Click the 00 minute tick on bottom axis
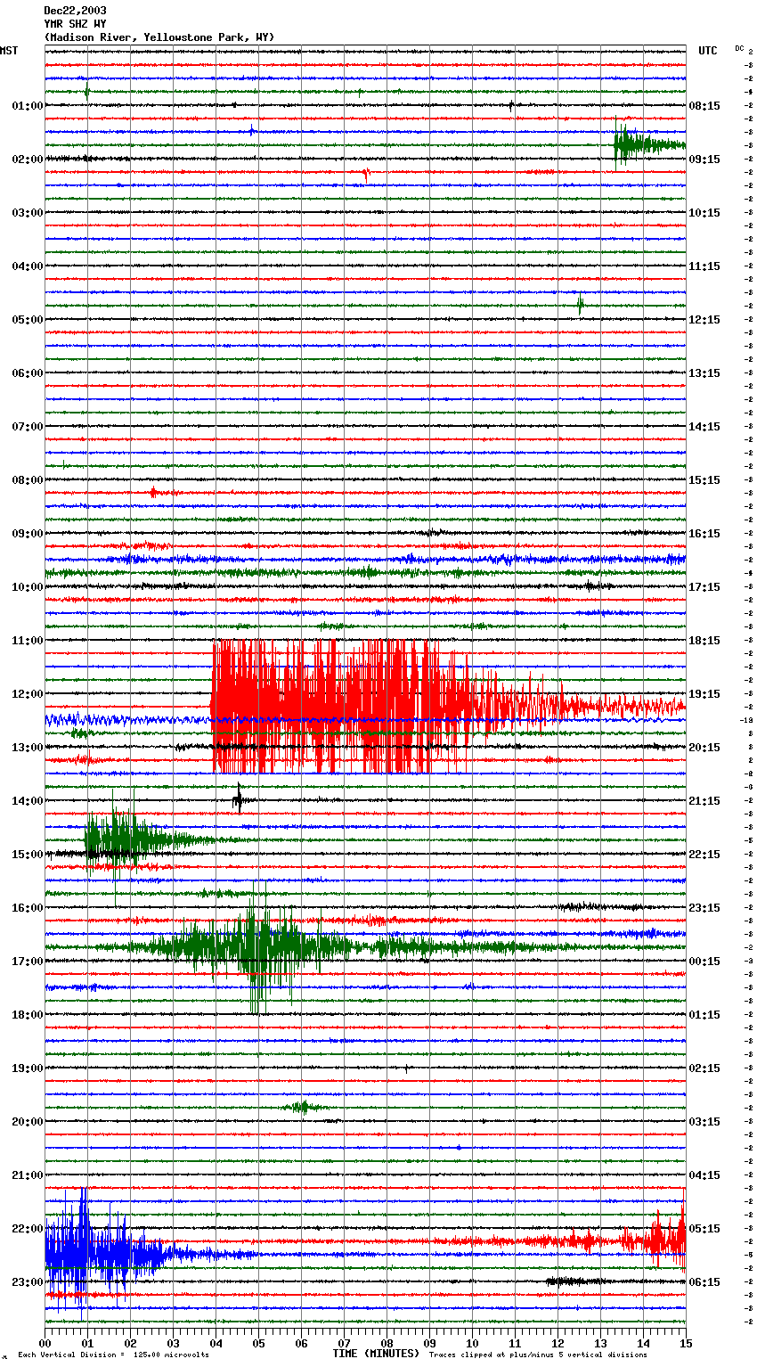Image resolution: width=757 pixels, height=1367 pixels. click(x=45, y=1343)
